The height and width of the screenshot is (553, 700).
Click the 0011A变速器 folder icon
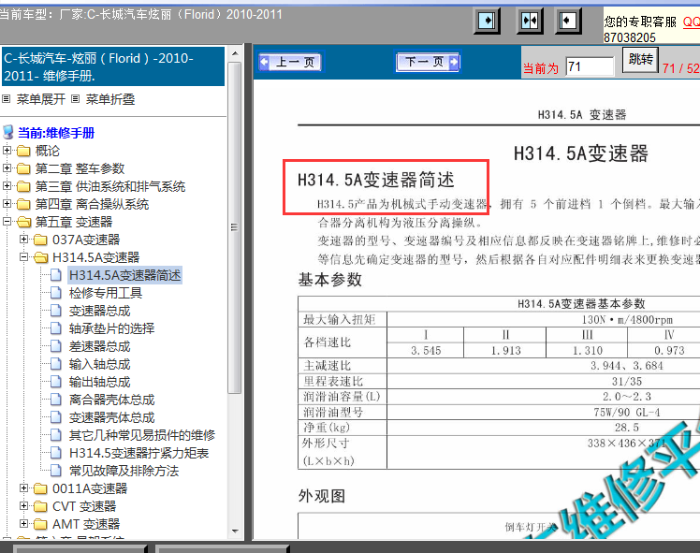click(40, 489)
